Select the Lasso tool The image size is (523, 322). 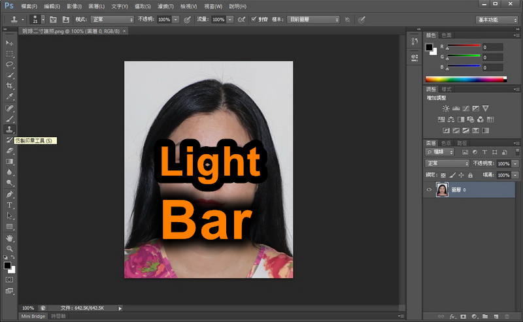(10, 65)
